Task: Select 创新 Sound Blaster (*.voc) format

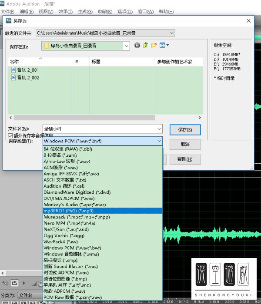Action: tap(103, 266)
